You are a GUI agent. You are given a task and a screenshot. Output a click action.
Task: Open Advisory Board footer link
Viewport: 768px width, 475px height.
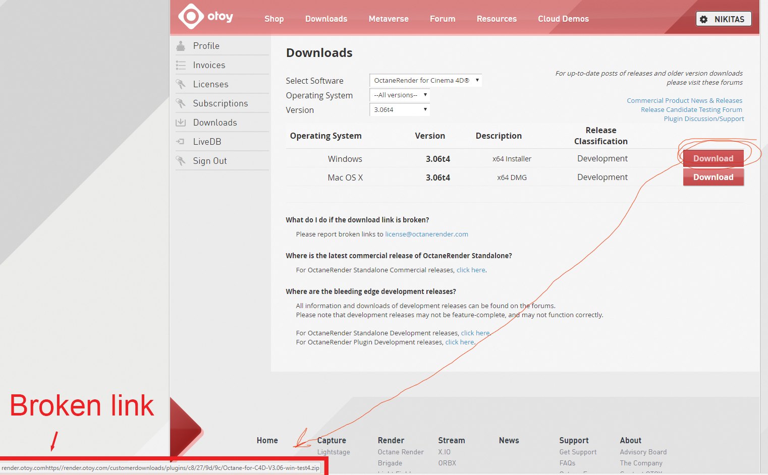click(x=643, y=452)
